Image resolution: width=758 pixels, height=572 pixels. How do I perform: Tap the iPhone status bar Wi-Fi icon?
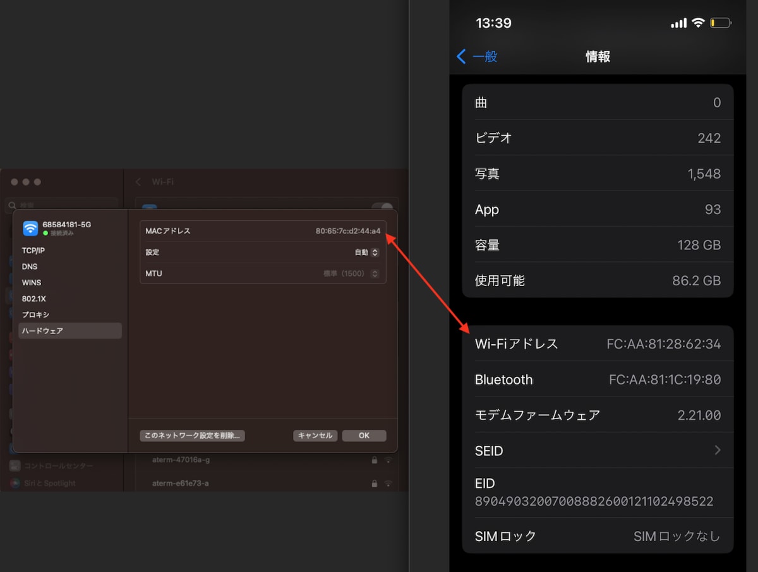(x=698, y=23)
